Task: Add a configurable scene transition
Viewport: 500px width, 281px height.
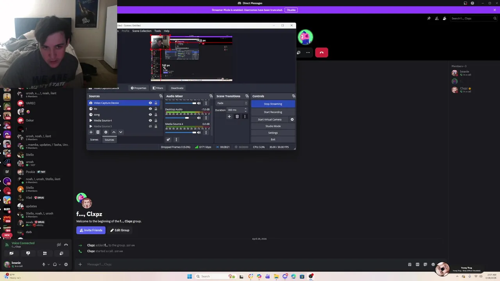Action: pyautogui.click(x=229, y=117)
